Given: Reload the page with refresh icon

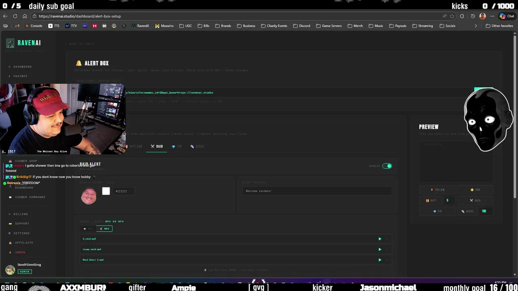Looking at the screenshot, I should tap(15, 16).
